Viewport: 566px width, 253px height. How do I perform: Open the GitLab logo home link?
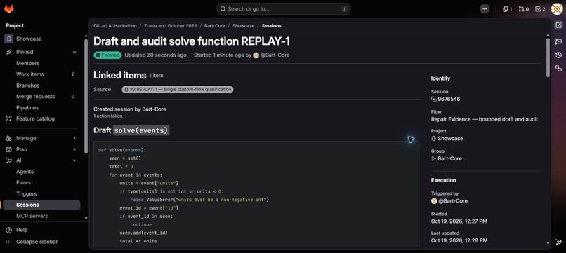pos(9,8)
